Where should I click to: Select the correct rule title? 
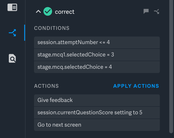pos(65,12)
